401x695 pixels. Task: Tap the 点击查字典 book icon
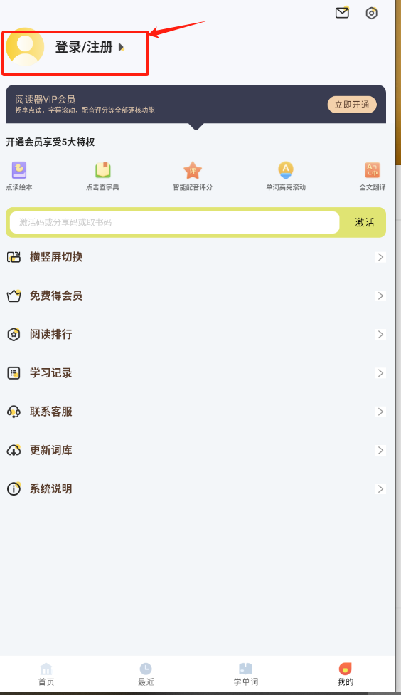click(102, 170)
